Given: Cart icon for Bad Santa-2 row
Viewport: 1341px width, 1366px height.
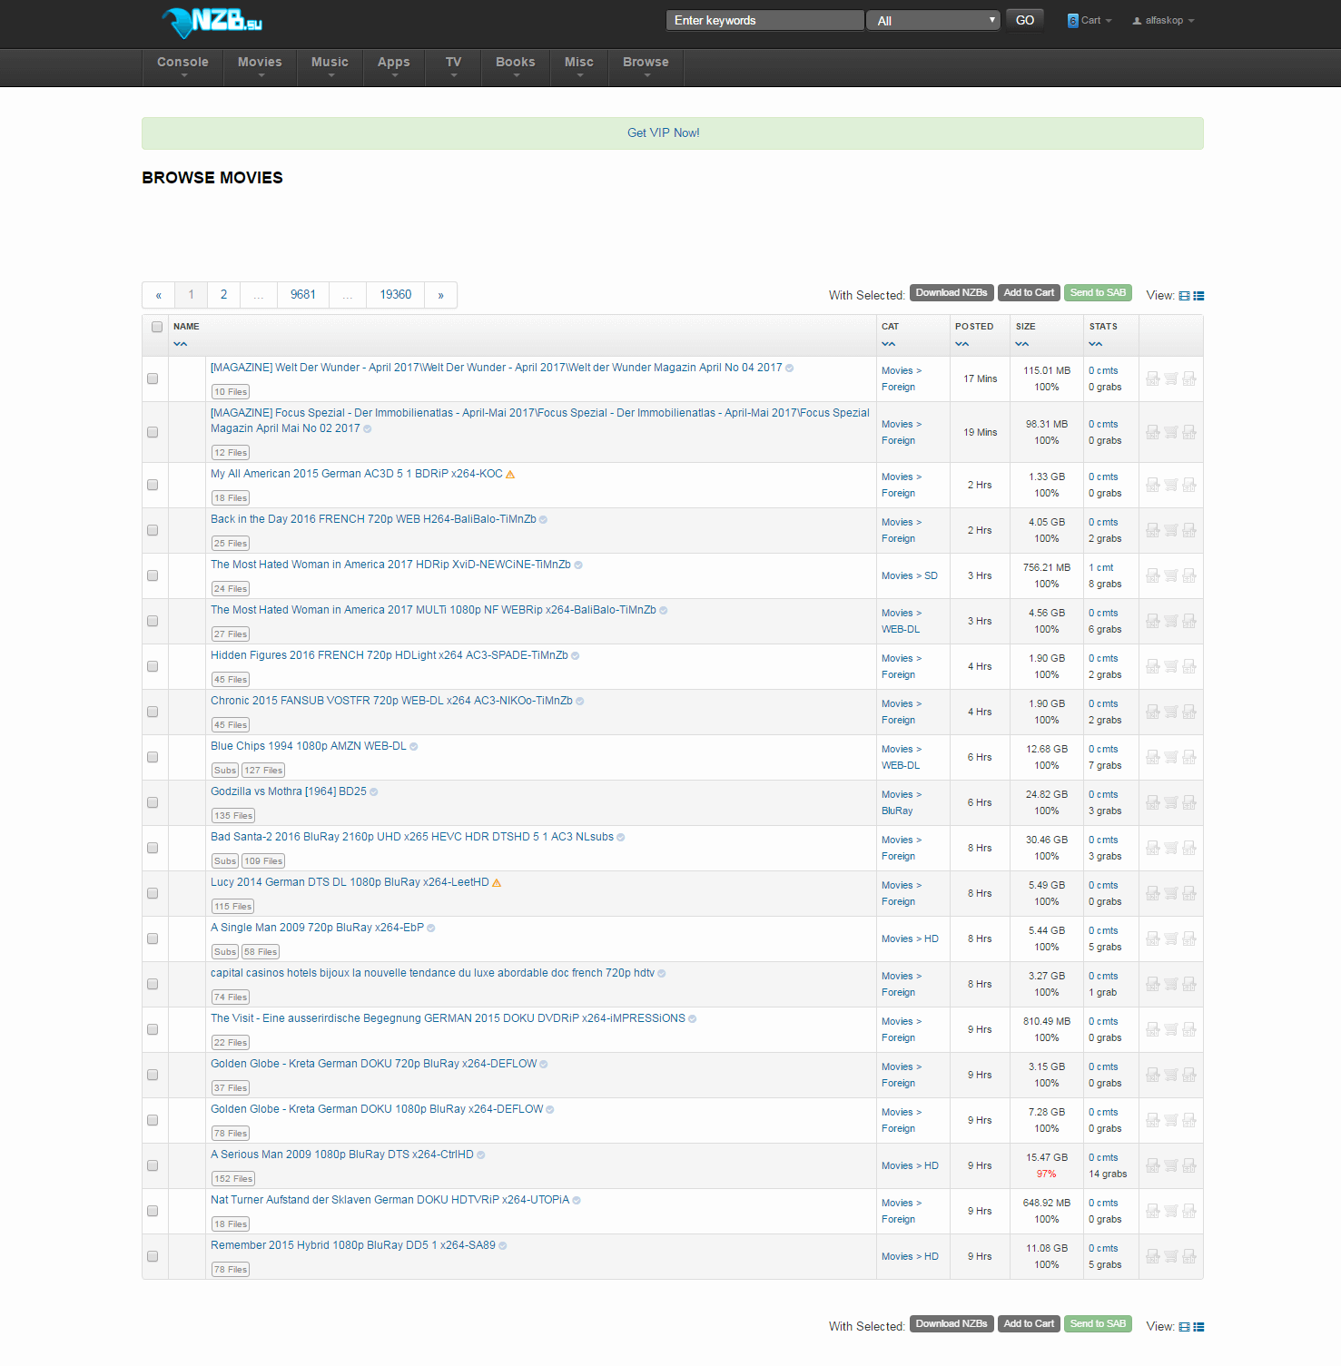Looking at the screenshot, I should [1171, 848].
